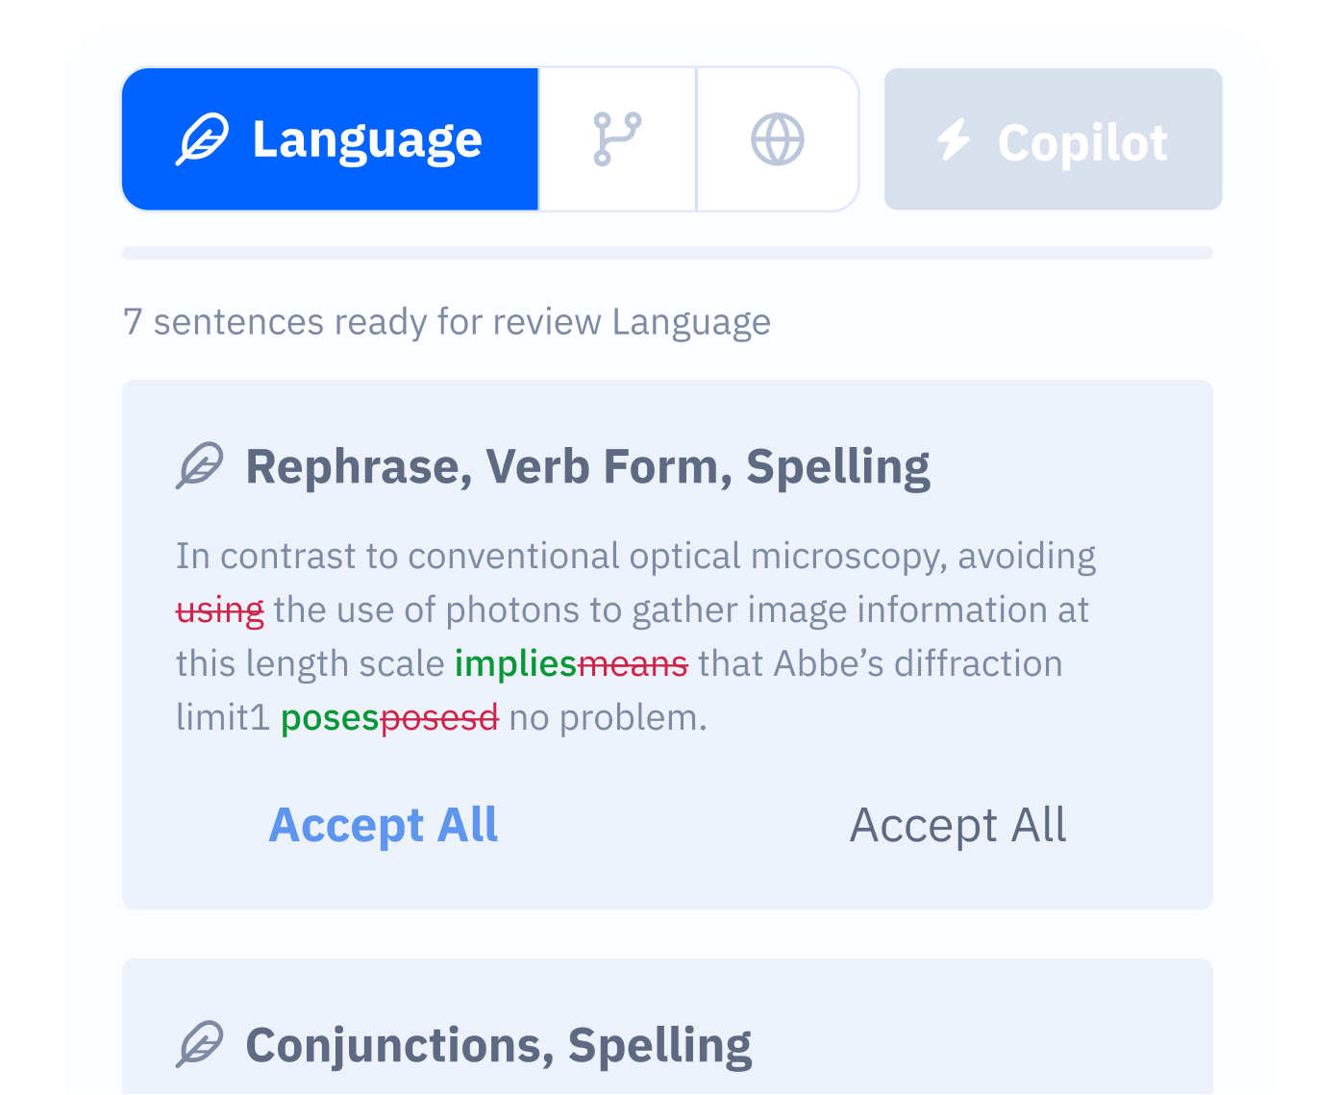Viewport: 1342px width, 1095px height.
Task: Select the 'Rephrase, Verb Form, Spelling' heading
Action: tap(587, 466)
